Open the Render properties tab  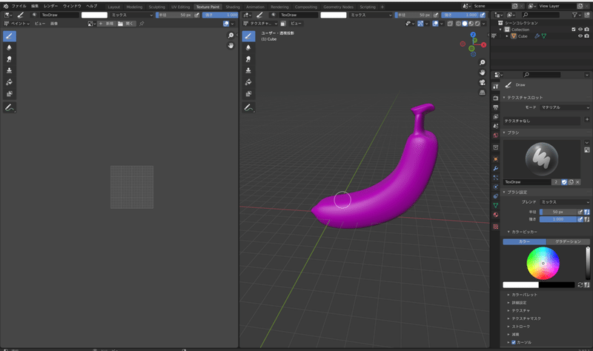495,98
